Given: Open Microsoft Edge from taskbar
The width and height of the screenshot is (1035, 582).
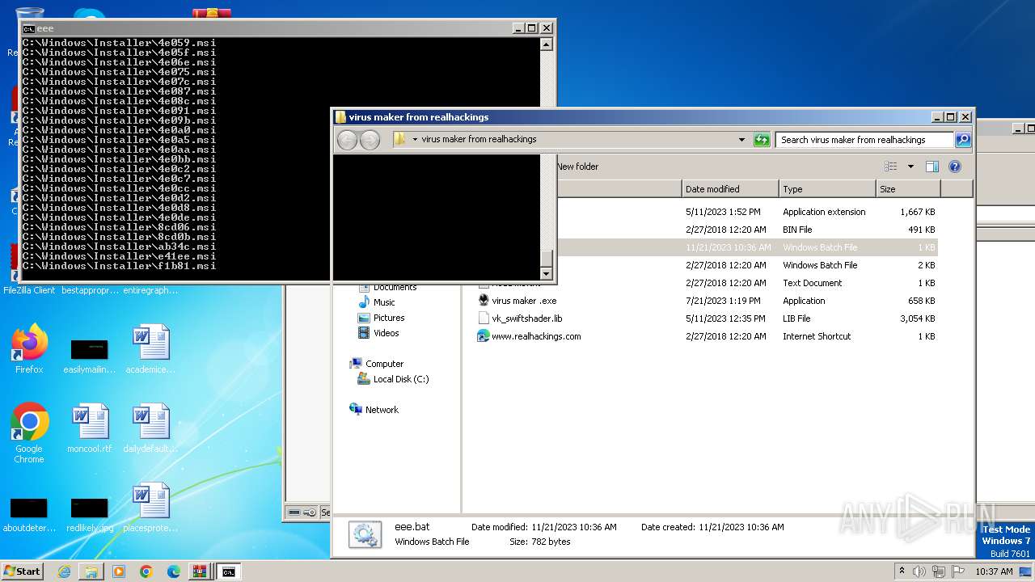Looking at the screenshot, I should tap(173, 571).
